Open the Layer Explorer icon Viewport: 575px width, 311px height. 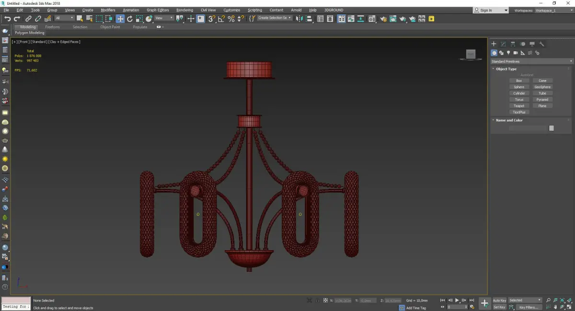click(x=331, y=19)
